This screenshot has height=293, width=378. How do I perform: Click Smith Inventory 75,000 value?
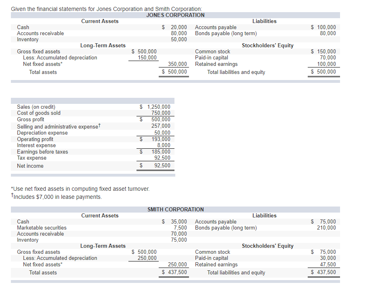[x=179, y=240]
